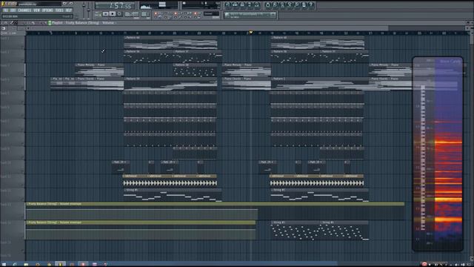The height and width of the screenshot is (267, 474).
Task: Open the Step Sequencer shortcut icon
Action: (x=235, y=4)
